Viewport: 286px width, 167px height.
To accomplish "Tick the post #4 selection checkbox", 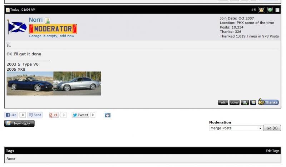I will (277, 10).
